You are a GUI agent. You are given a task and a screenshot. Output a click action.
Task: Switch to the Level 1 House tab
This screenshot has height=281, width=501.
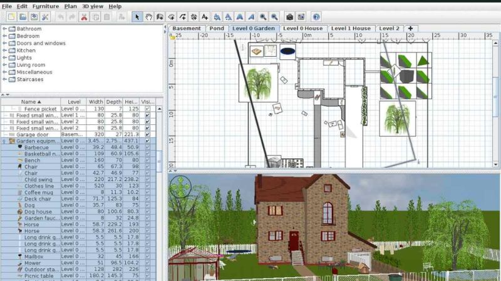click(x=350, y=28)
